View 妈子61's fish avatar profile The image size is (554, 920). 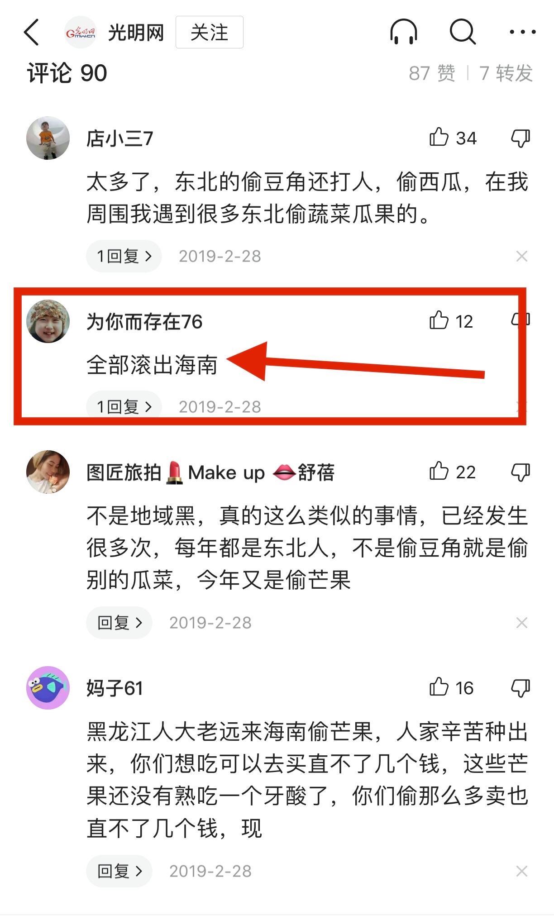(x=48, y=688)
